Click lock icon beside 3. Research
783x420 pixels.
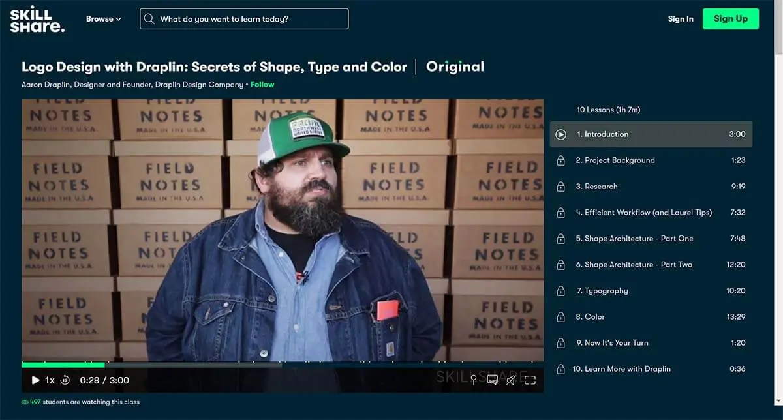560,187
